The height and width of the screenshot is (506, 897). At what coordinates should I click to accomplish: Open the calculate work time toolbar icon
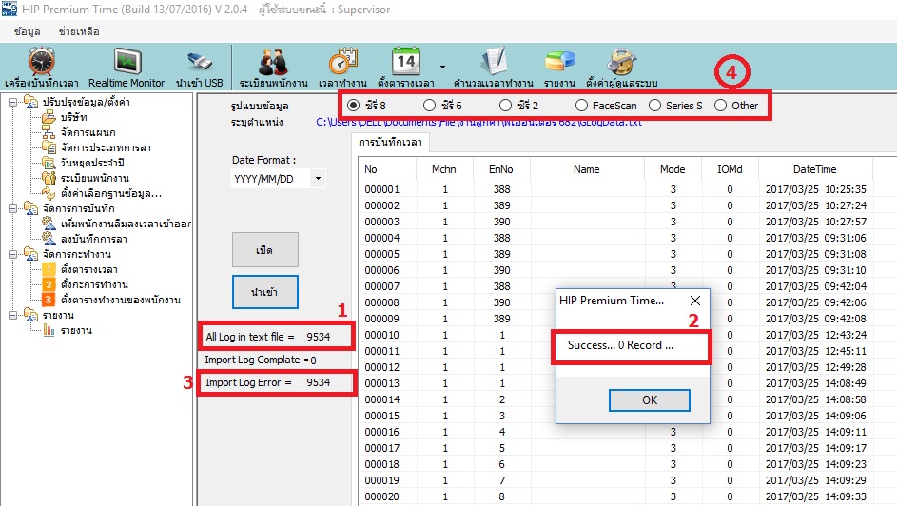point(493,61)
